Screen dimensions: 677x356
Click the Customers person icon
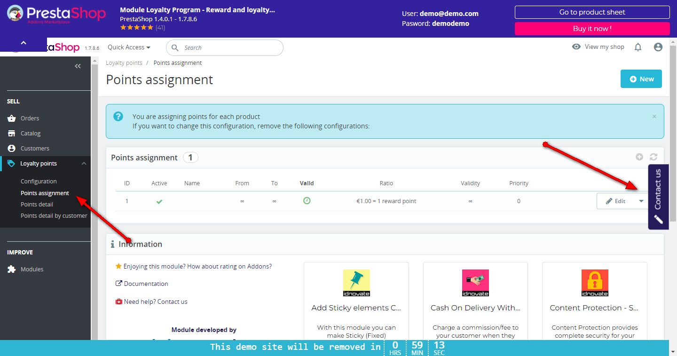12,149
